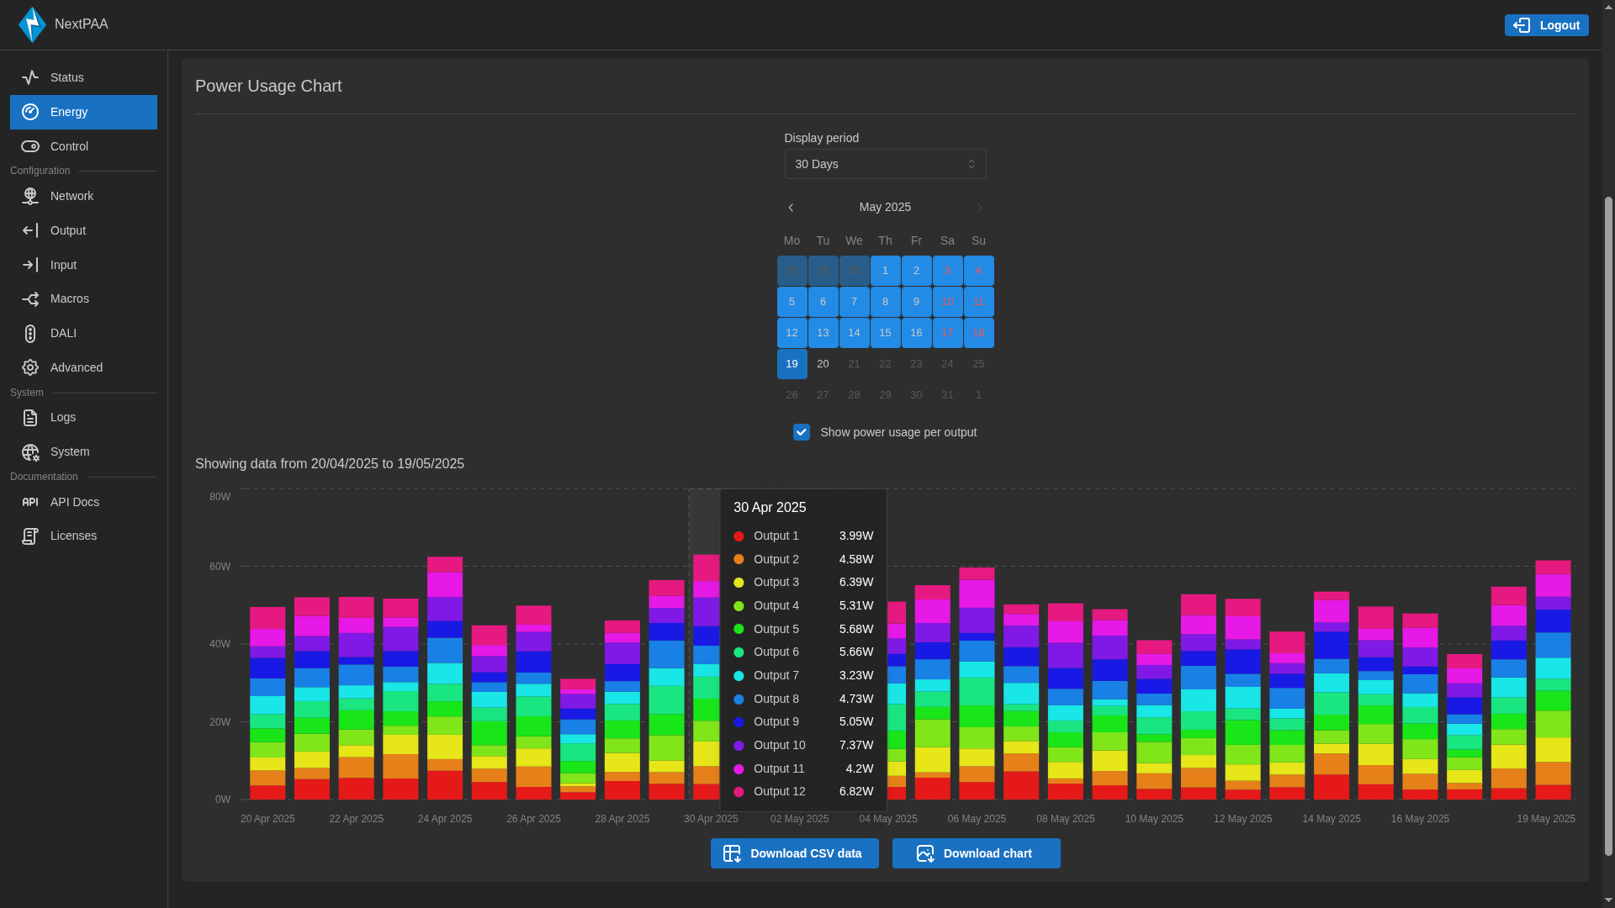Image resolution: width=1615 pixels, height=908 pixels.
Task: Click the API Docs icon
Action: tap(30, 502)
